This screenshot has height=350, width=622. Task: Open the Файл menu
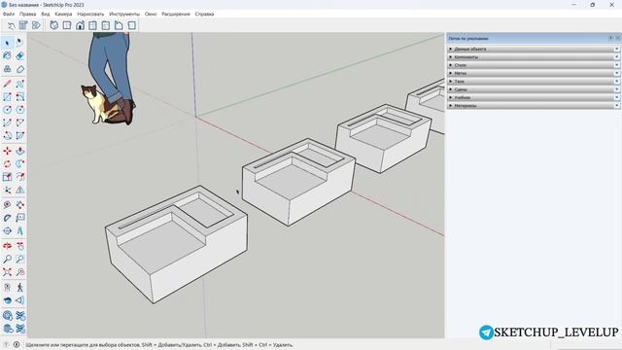pyautogui.click(x=9, y=14)
